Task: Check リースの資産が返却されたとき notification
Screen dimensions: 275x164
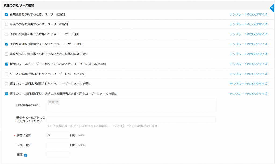Action: [7, 74]
